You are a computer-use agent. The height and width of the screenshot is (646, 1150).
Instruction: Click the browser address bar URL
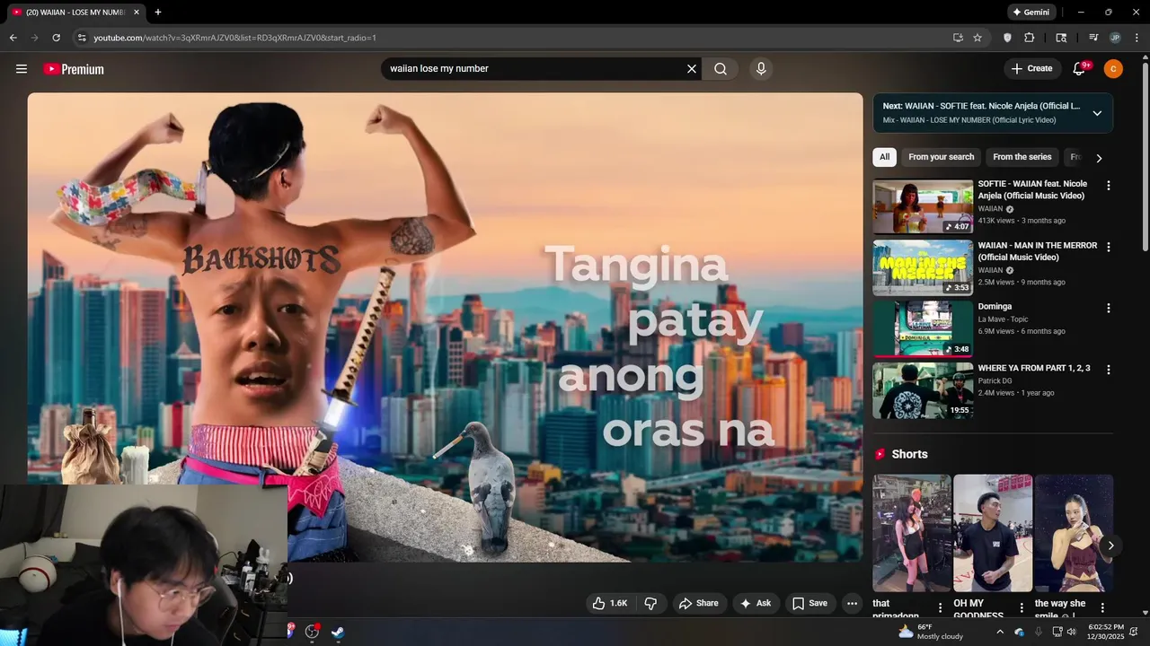pos(234,38)
